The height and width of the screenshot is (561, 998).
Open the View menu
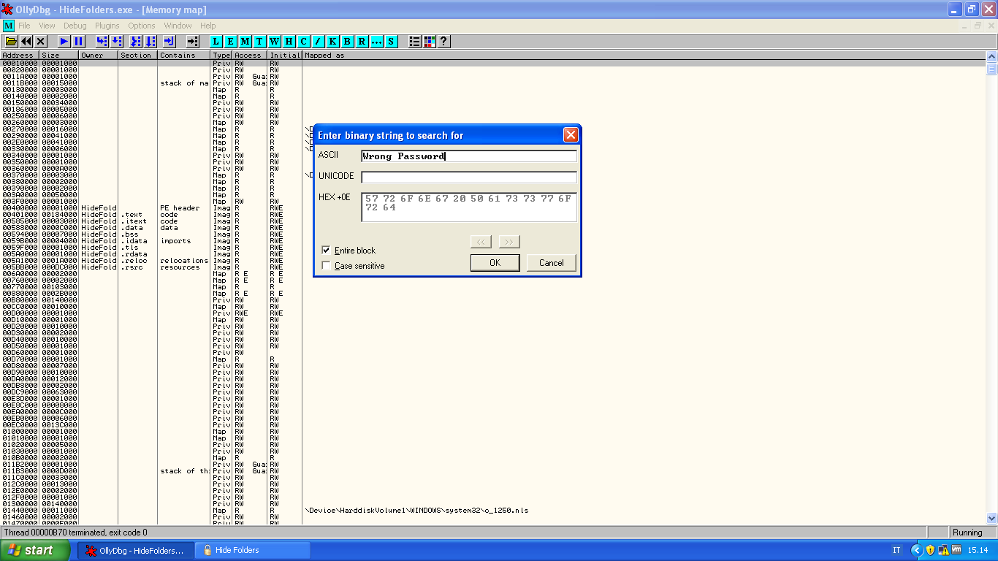47,26
